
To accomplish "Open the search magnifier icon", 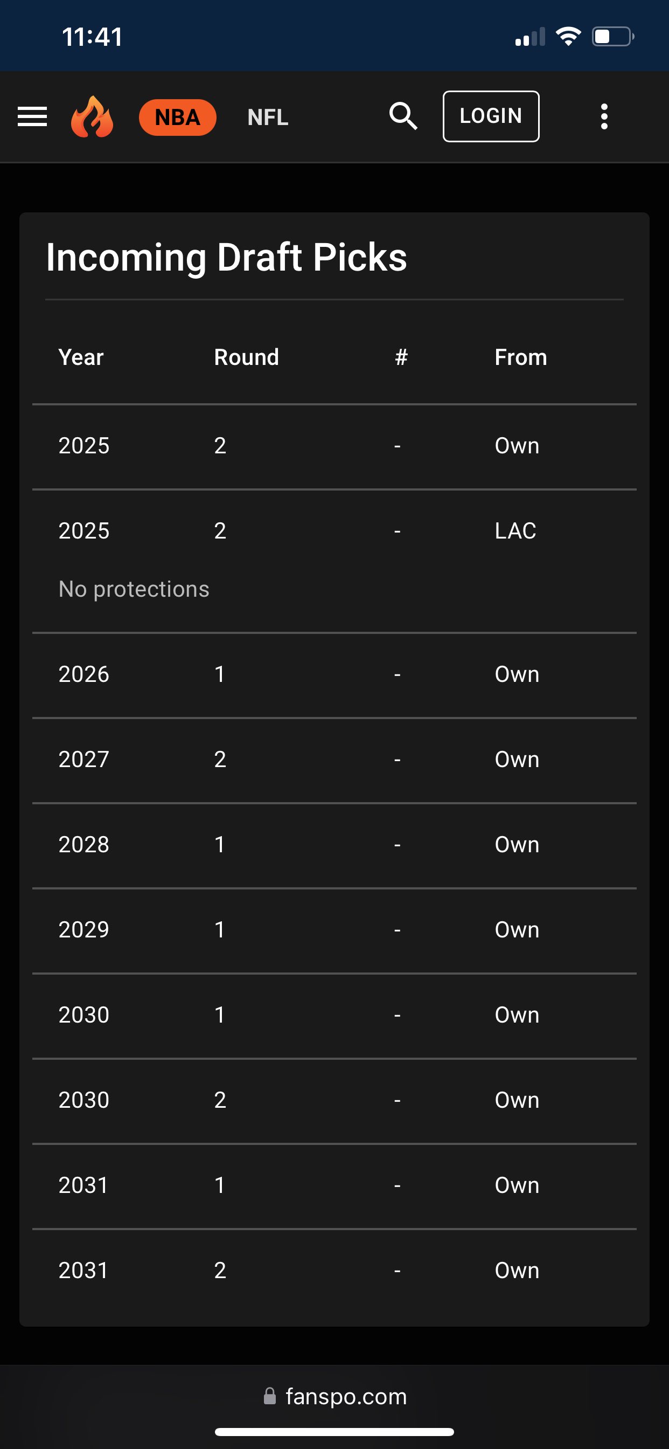I will pyautogui.click(x=403, y=116).
